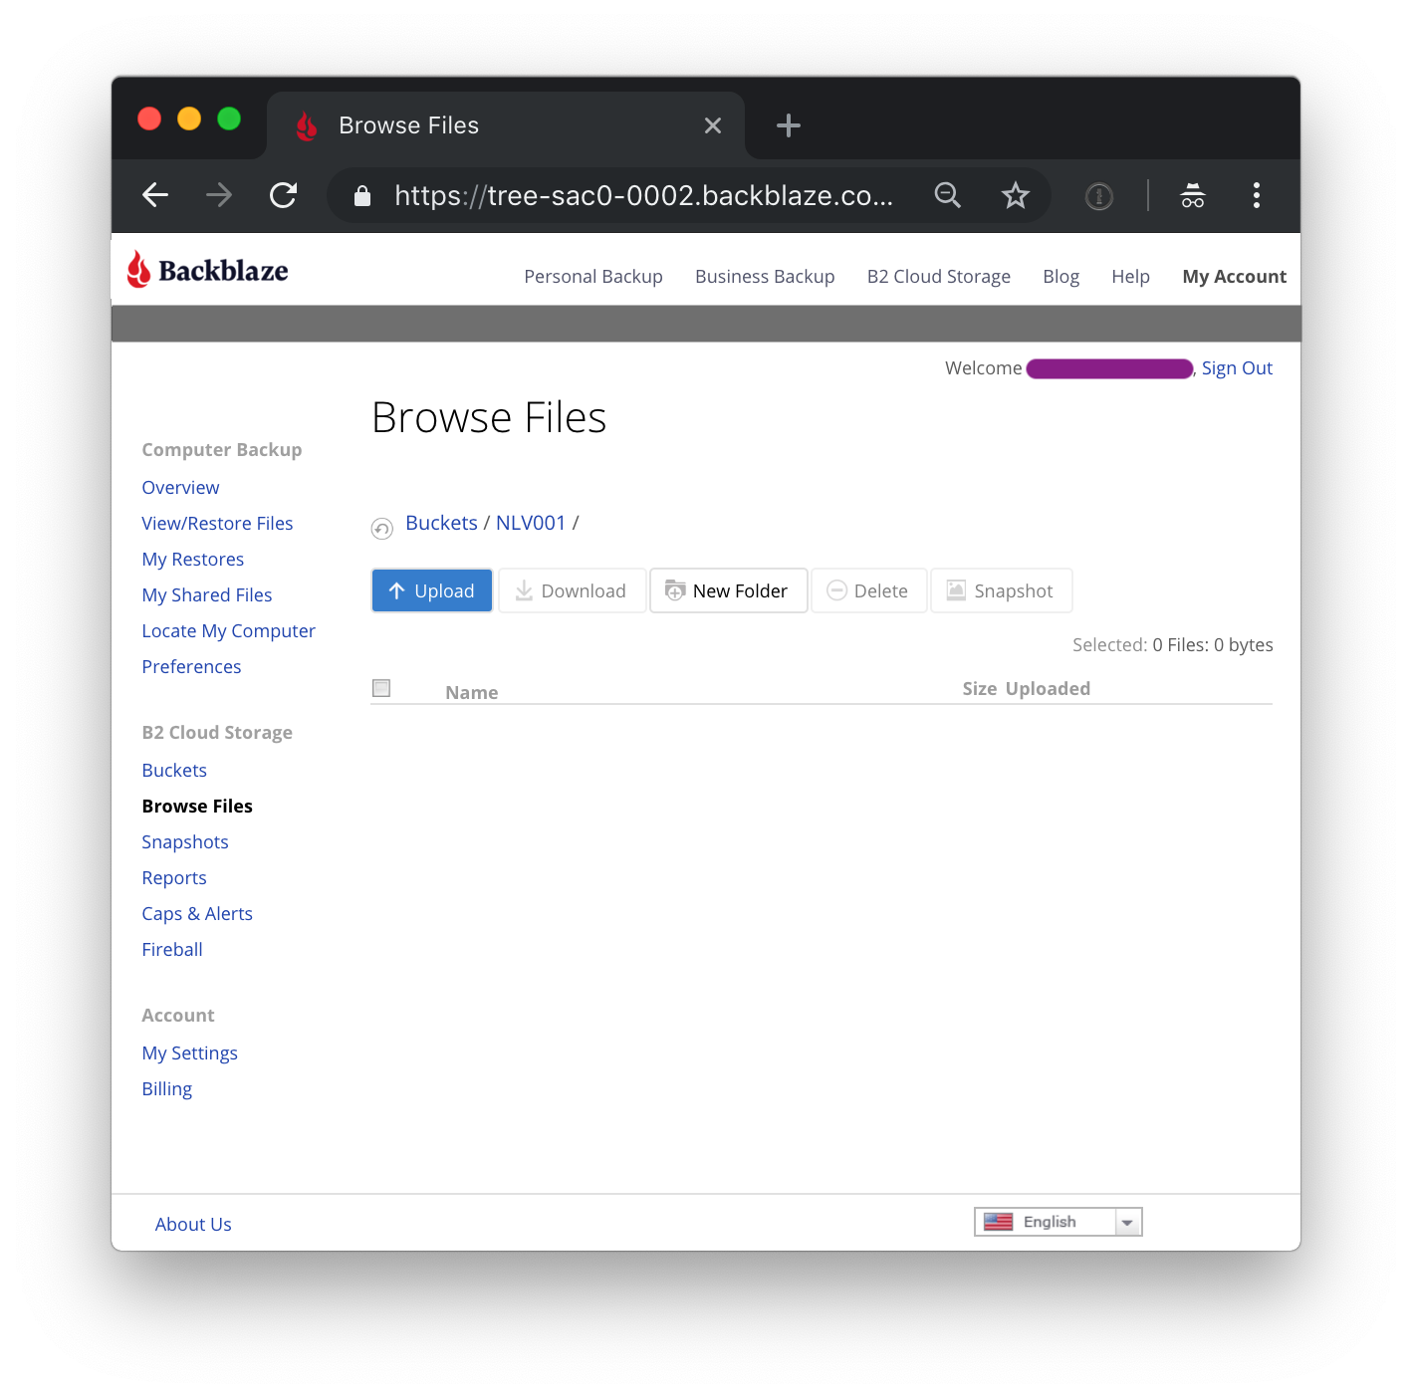Click the Download button
Viewport: 1412px width, 1398px height.
(573, 590)
